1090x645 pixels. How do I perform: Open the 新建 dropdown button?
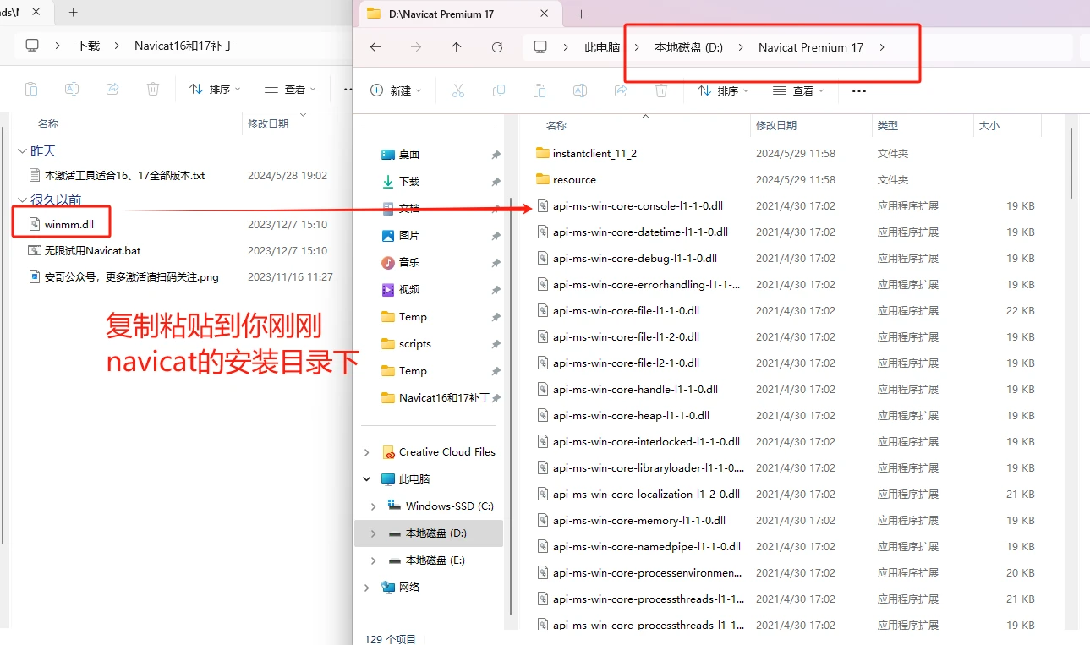click(396, 90)
